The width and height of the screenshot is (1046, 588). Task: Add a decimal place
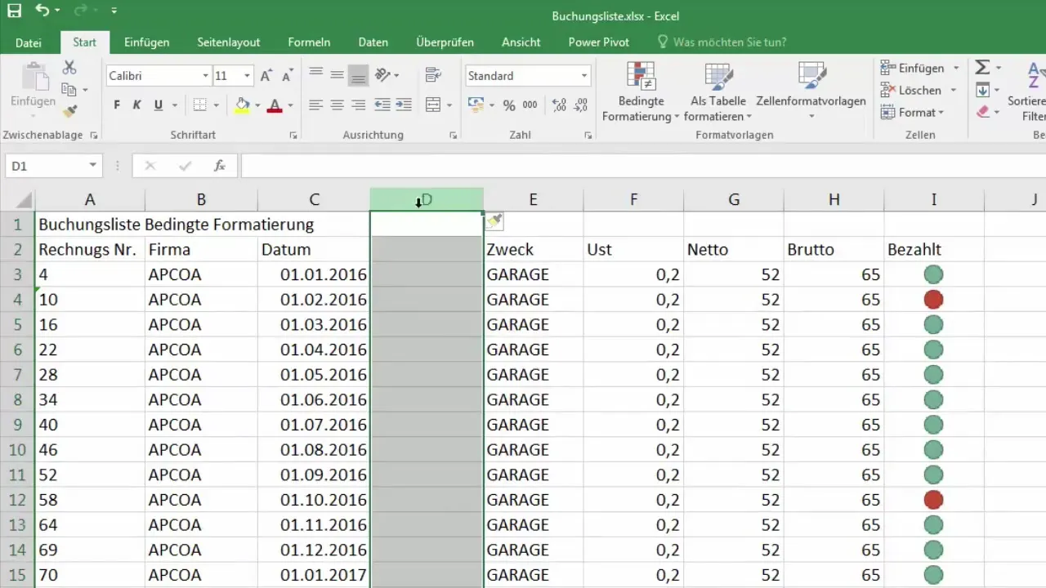point(560,105)
